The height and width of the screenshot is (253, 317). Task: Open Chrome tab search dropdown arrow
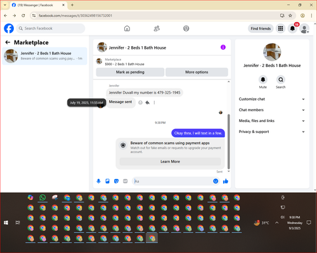coord(5,5)
